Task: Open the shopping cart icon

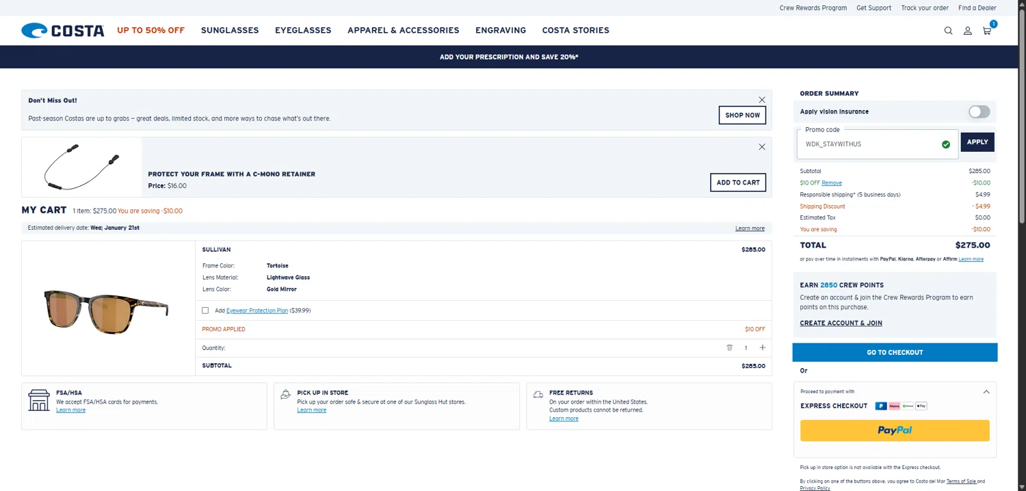Action: 987,31
